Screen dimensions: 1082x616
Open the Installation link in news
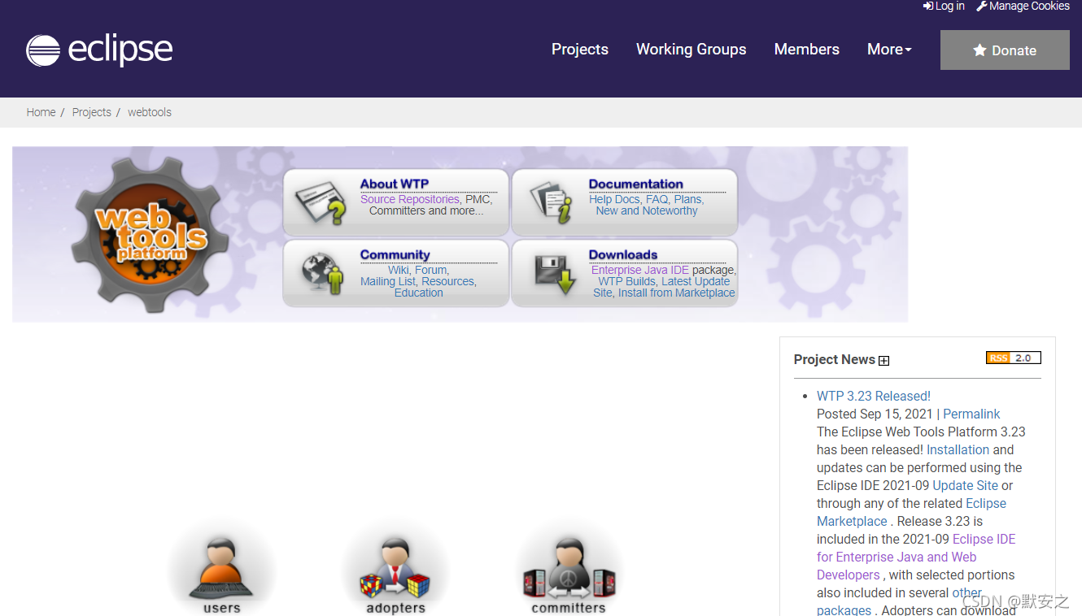[958, 449]
